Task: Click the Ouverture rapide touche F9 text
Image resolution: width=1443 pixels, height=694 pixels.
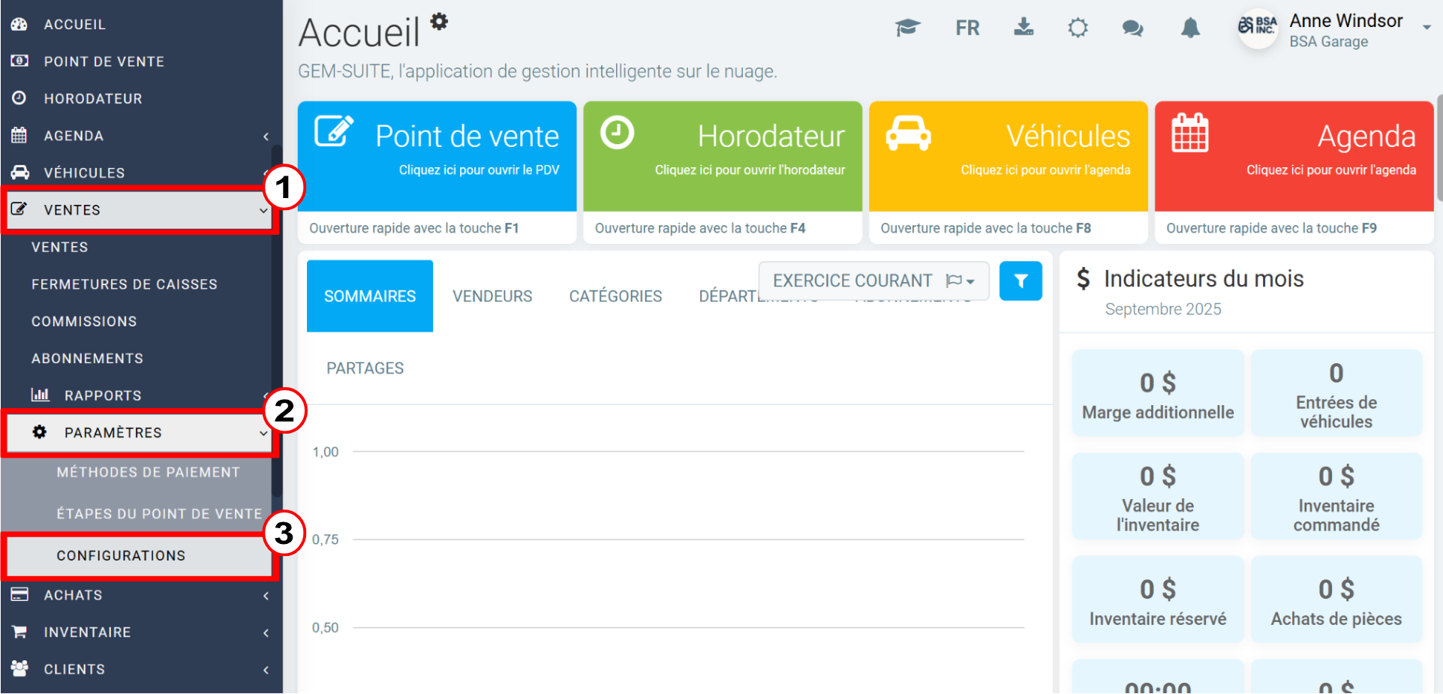Action: pos(1271,228)
